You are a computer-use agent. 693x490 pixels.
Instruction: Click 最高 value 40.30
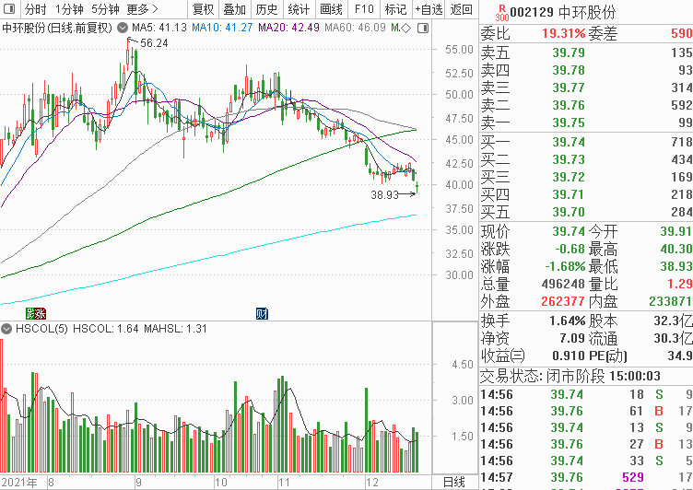tap(676, 250)
